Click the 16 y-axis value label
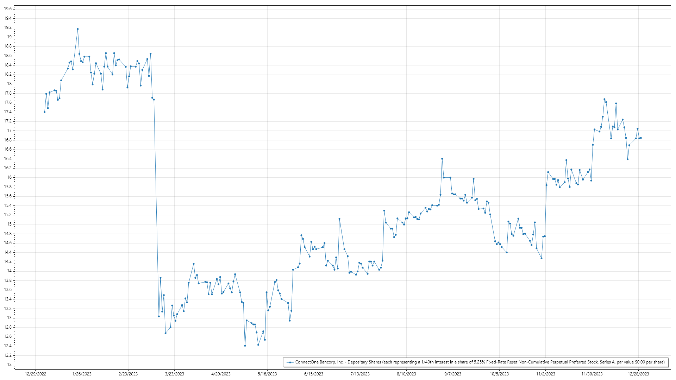The image size is (676, 380). [9, 177]
